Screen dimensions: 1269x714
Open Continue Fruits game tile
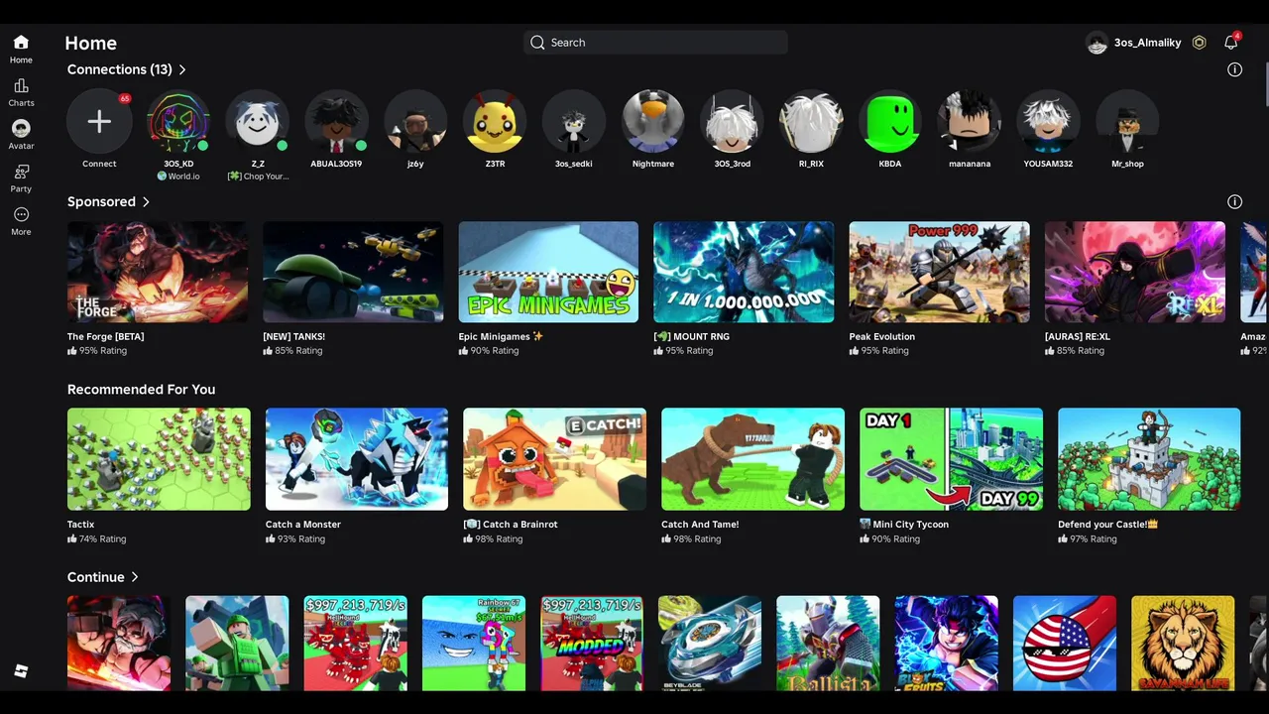[x=946, y=643]
